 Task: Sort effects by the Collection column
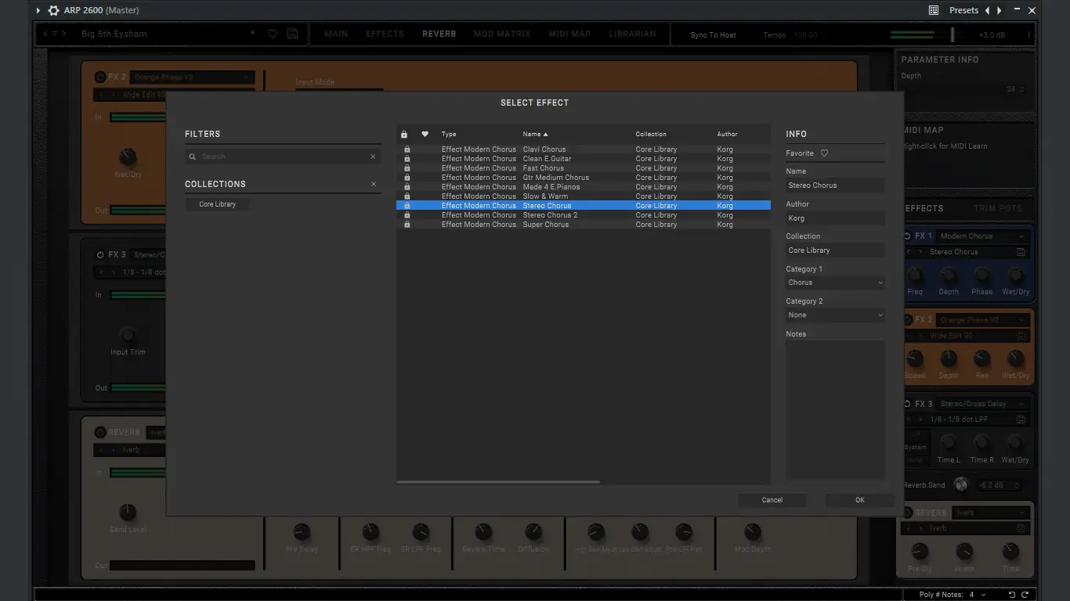(x=651, y=134)
